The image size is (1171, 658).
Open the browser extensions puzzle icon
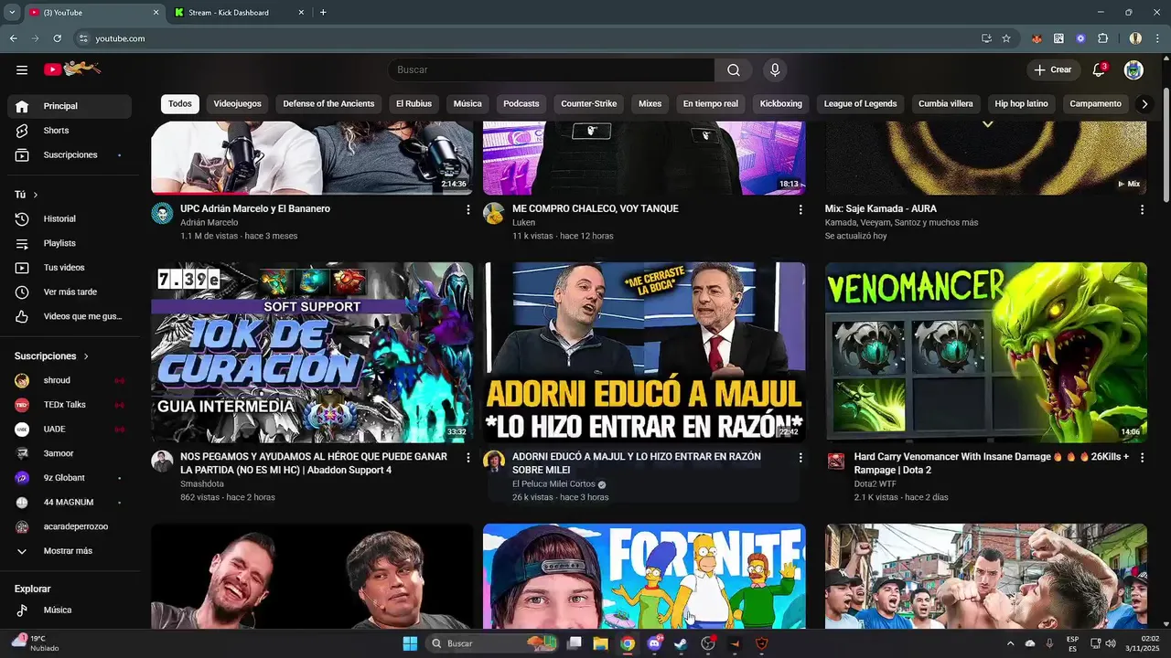1102,38
